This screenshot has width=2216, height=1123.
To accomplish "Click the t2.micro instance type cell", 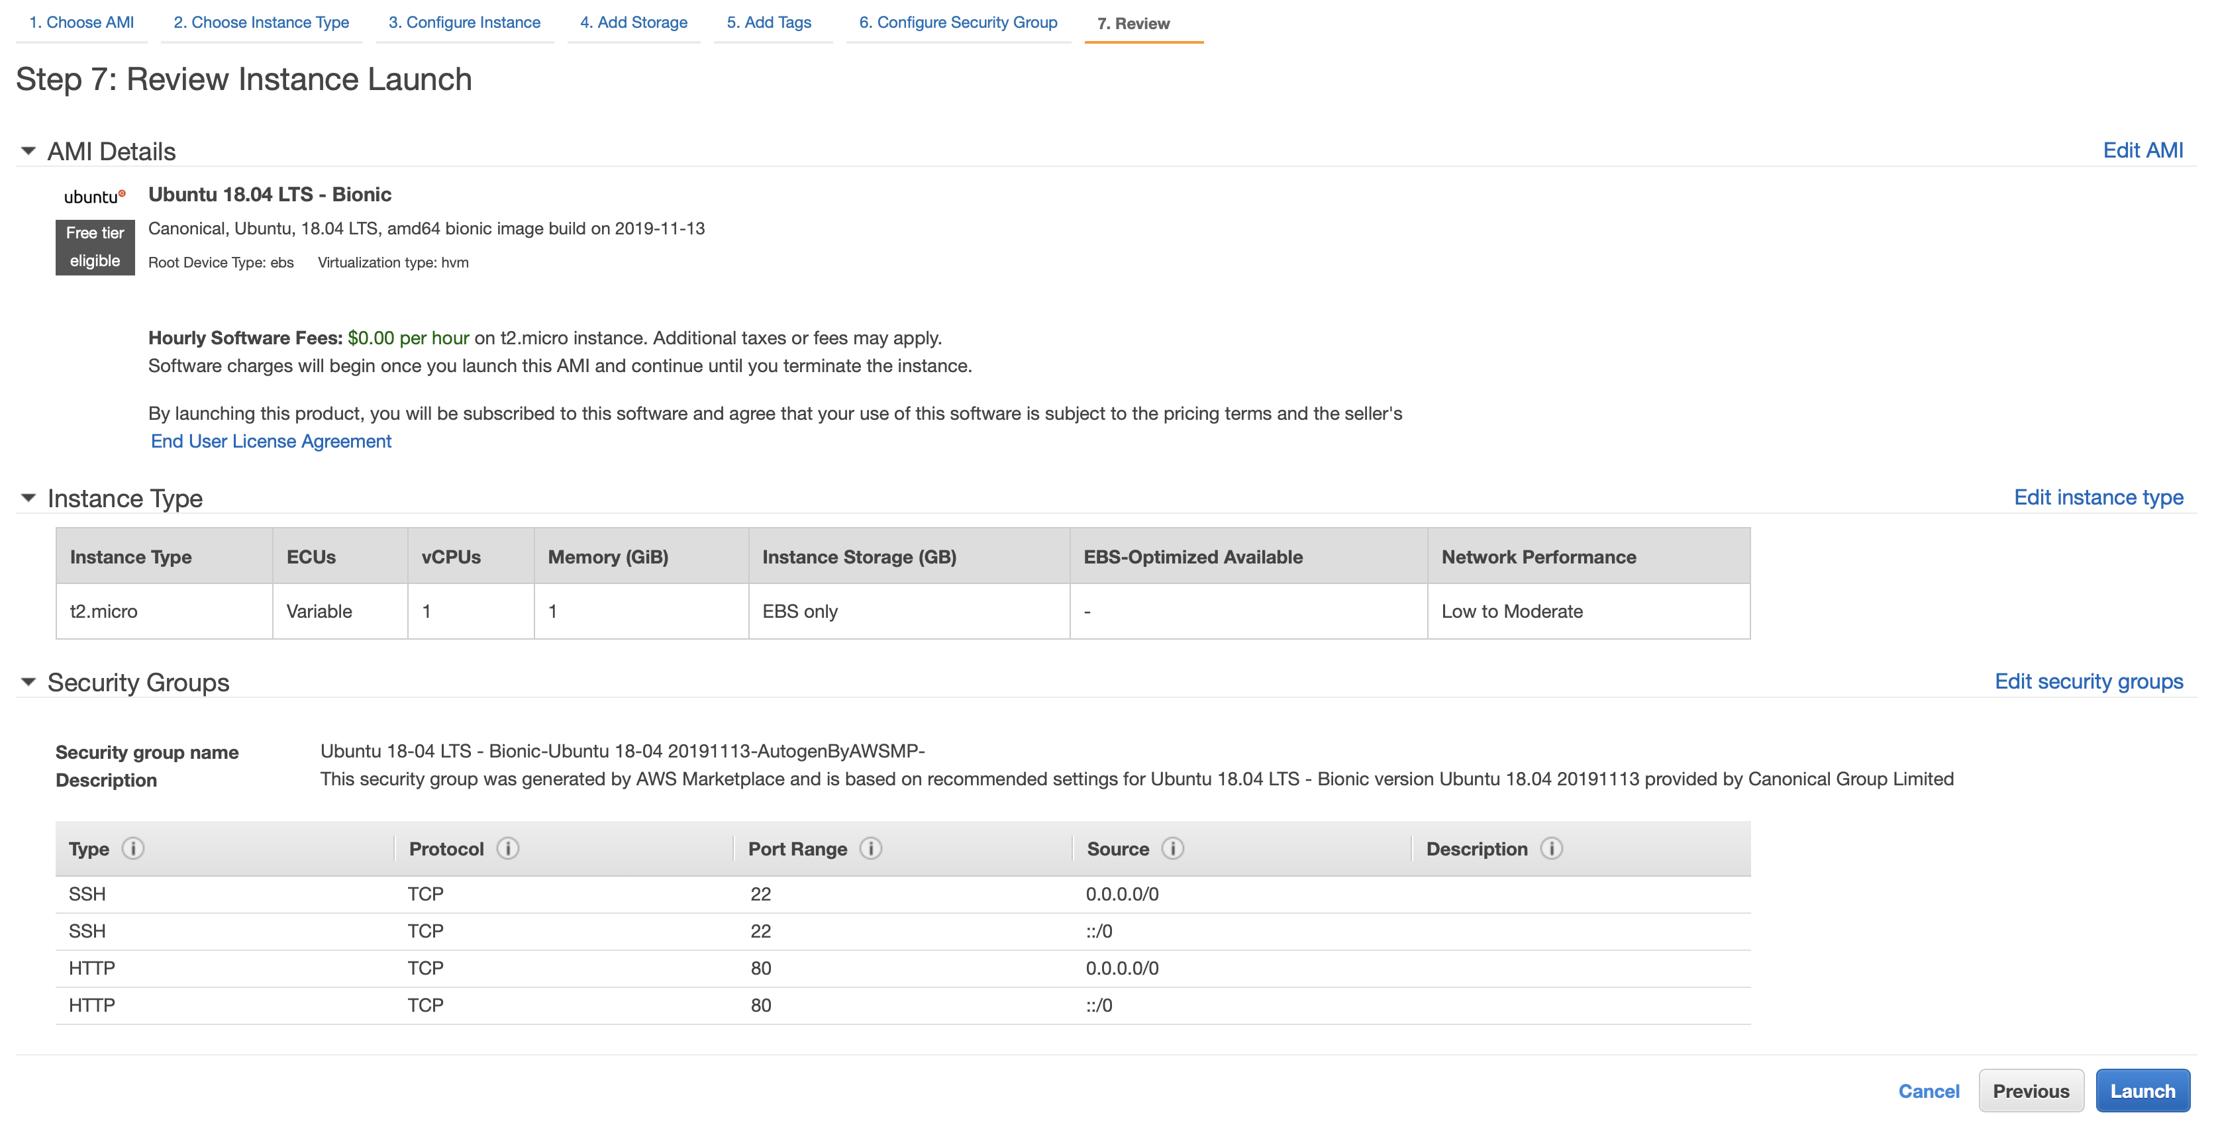I will [164, 611].
